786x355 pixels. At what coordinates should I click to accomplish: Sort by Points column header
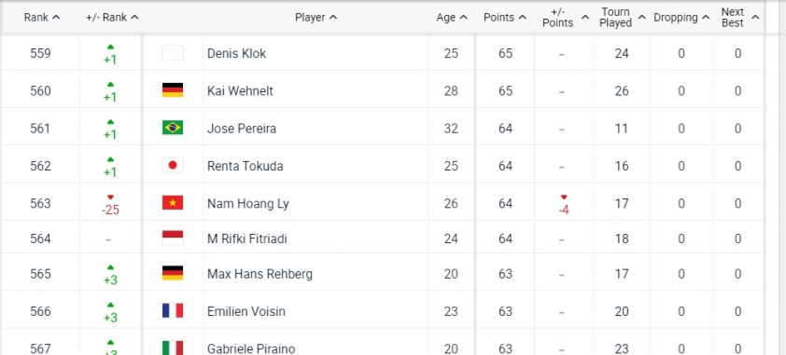pos(505,18)
